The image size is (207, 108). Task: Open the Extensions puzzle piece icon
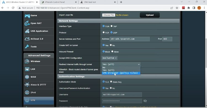189,8
